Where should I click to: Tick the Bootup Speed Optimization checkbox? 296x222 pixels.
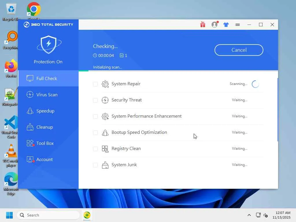click(95, 133)
